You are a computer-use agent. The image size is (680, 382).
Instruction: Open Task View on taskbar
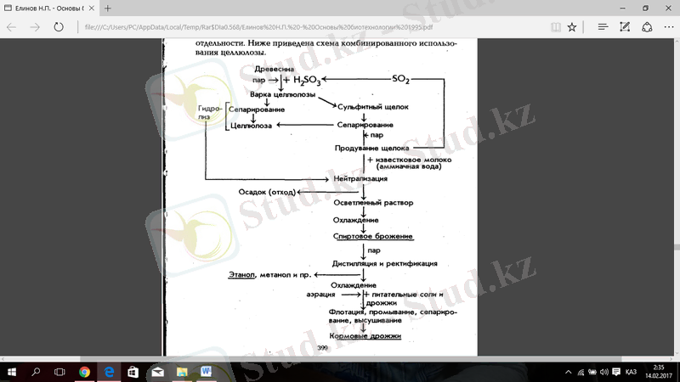[59, 372]
